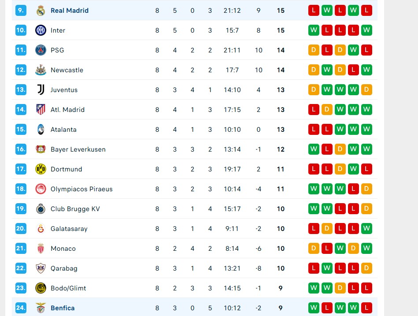Click the win badge in PSG's form
Image resolution: width=418 pixels, height=316 pixels.
point(353,50)
